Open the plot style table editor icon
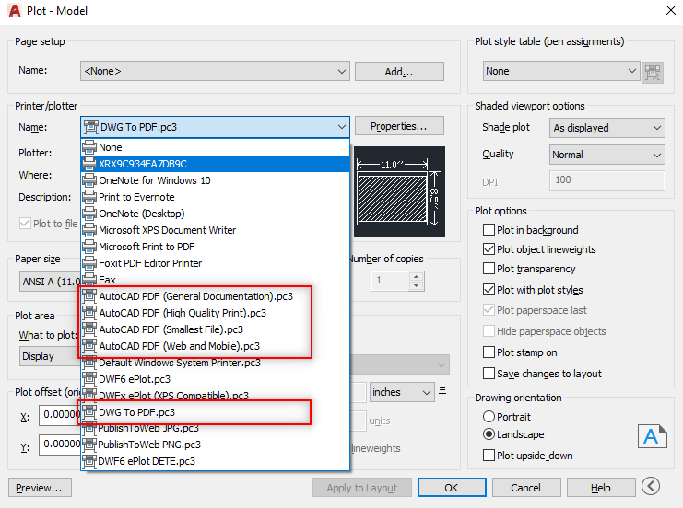683x508 pixels. point(652,72)
